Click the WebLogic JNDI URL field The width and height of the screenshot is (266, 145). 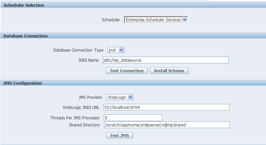166,107
